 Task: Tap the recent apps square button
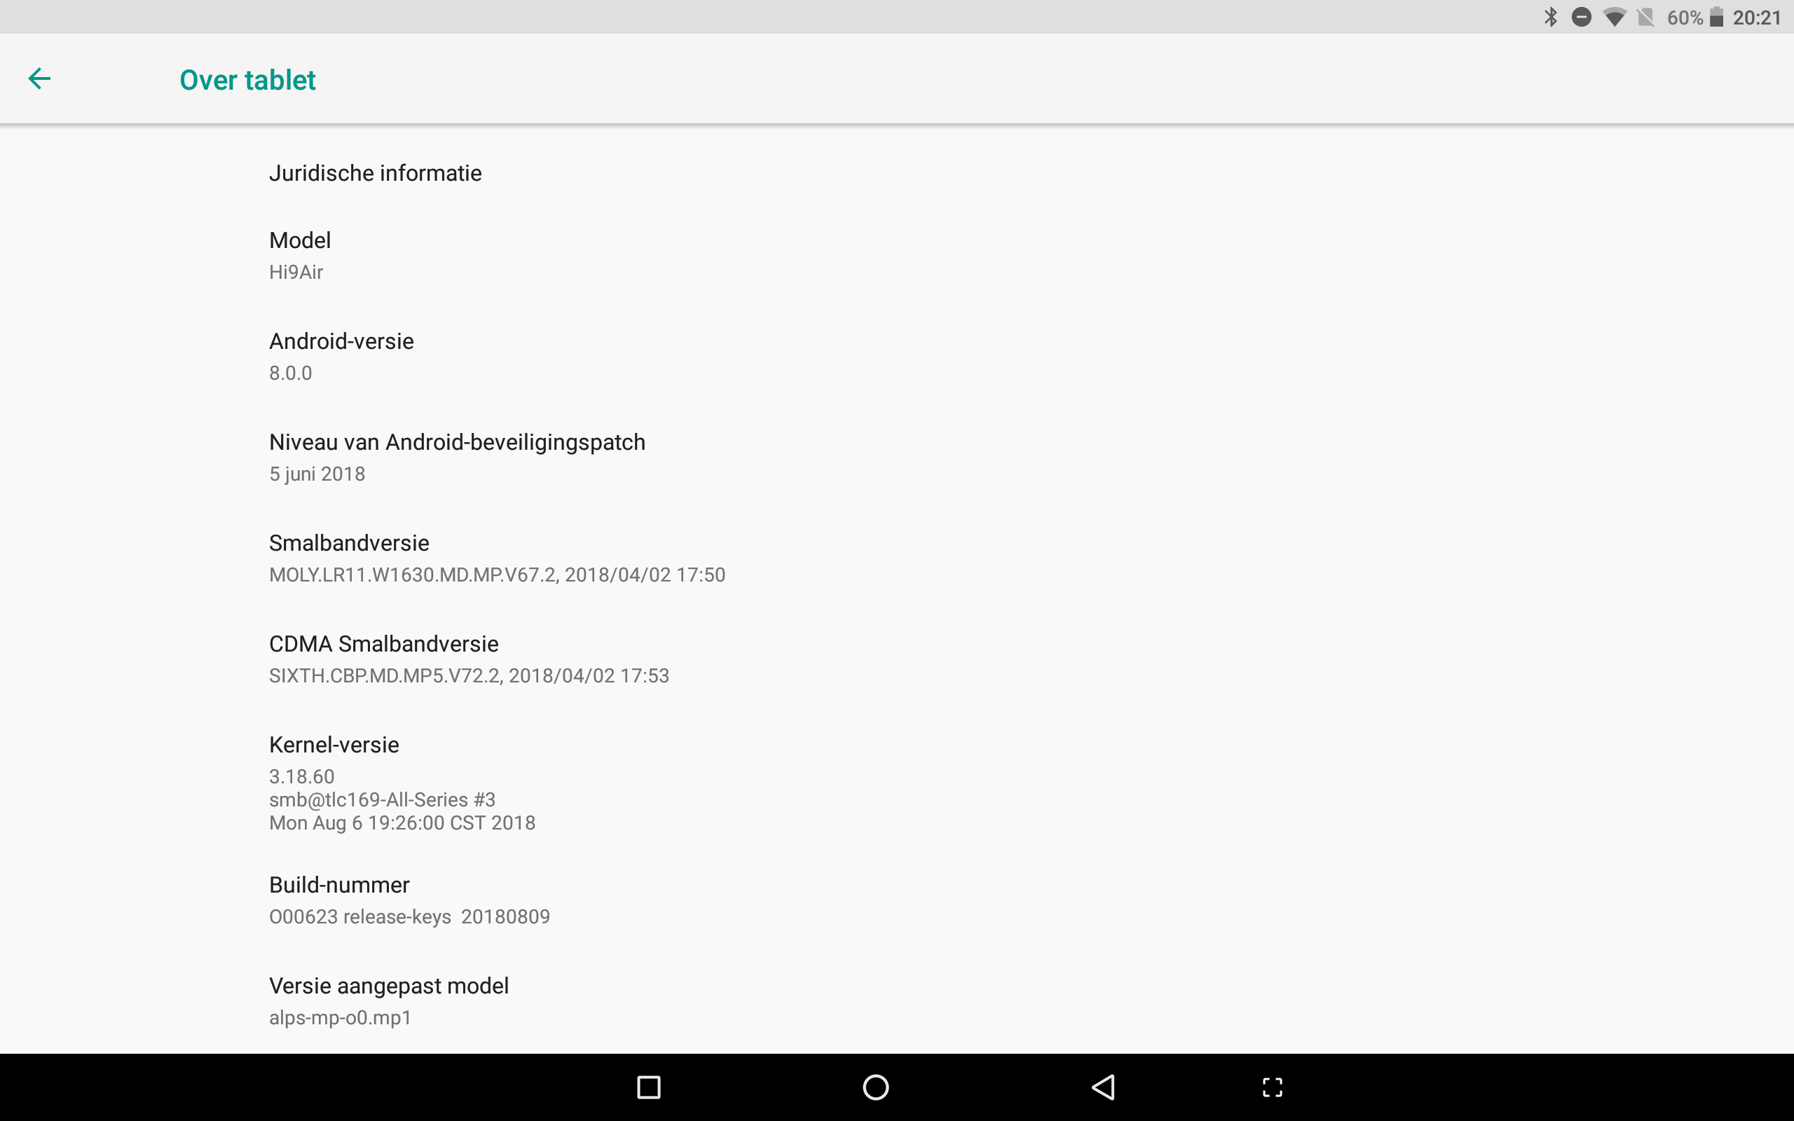649,1087
